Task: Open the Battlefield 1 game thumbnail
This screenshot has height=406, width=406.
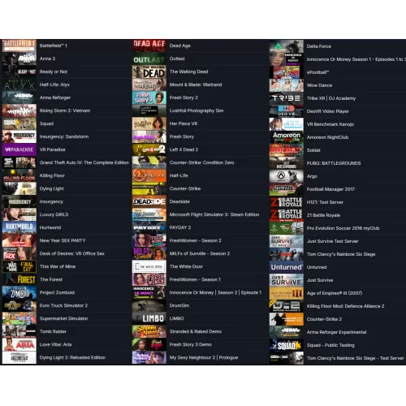Action: (19, 45)
